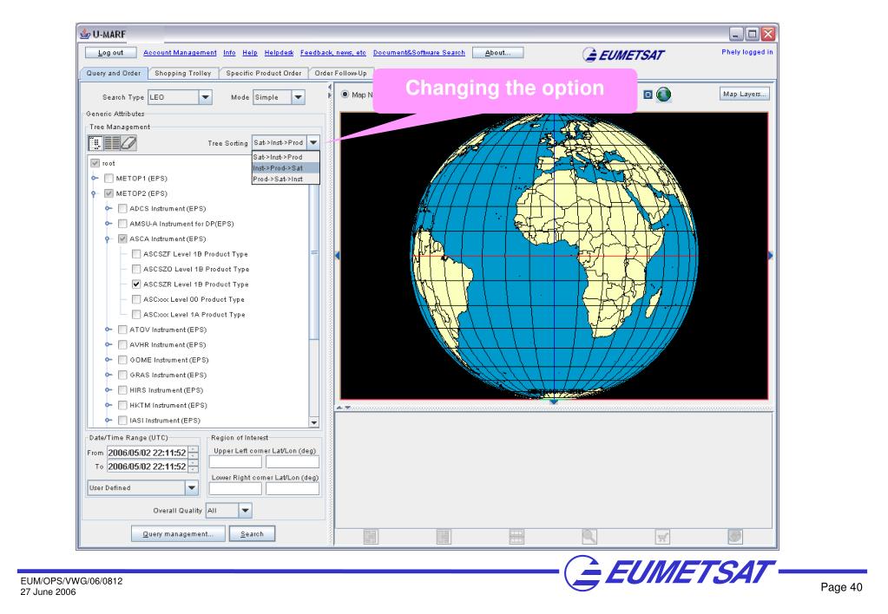The width and height of the screenshot is (888, 614).
Task: Check the ADCS Instrument (EPS) checkbox
Action: pyautogui.click(x=122, y=208)
